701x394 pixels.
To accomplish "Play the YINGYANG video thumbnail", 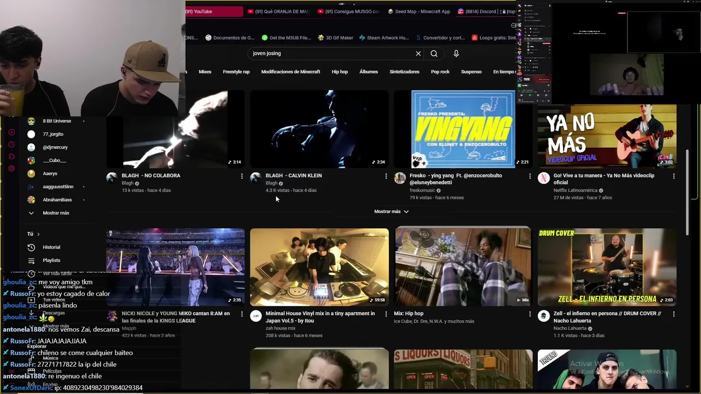I will click(463, 129).
